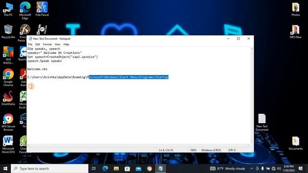This screenshot has width=308, height=173.
Task: Open the Documents desktop folder
Action: tap(295, 143)
